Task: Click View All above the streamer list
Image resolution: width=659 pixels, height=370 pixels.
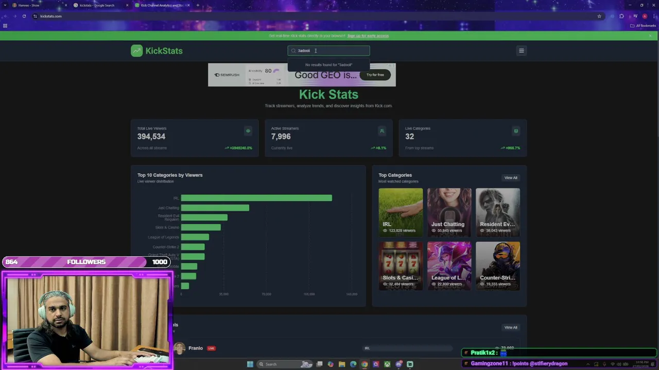Action: 511,327
